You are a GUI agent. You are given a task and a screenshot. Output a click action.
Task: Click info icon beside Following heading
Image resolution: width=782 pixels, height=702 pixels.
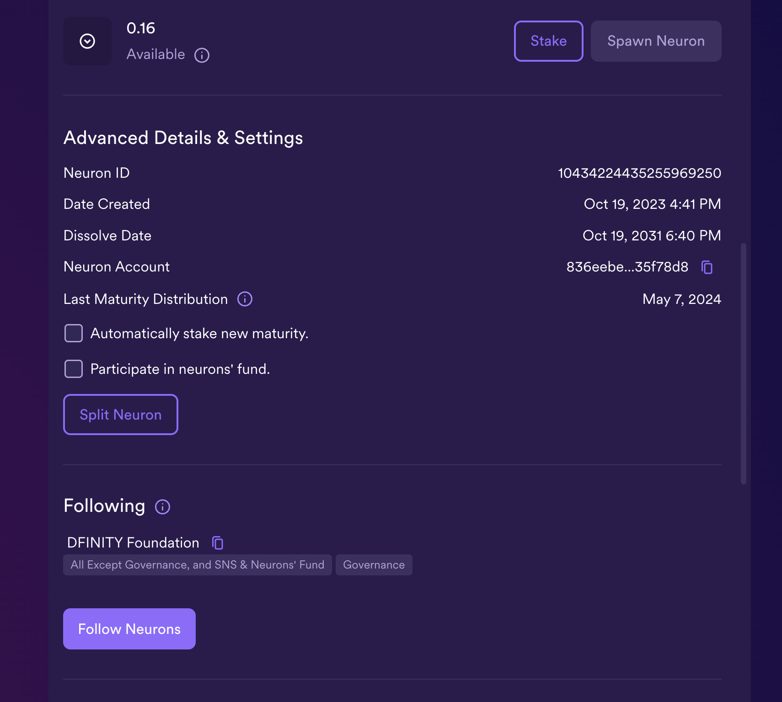[162, 507]
